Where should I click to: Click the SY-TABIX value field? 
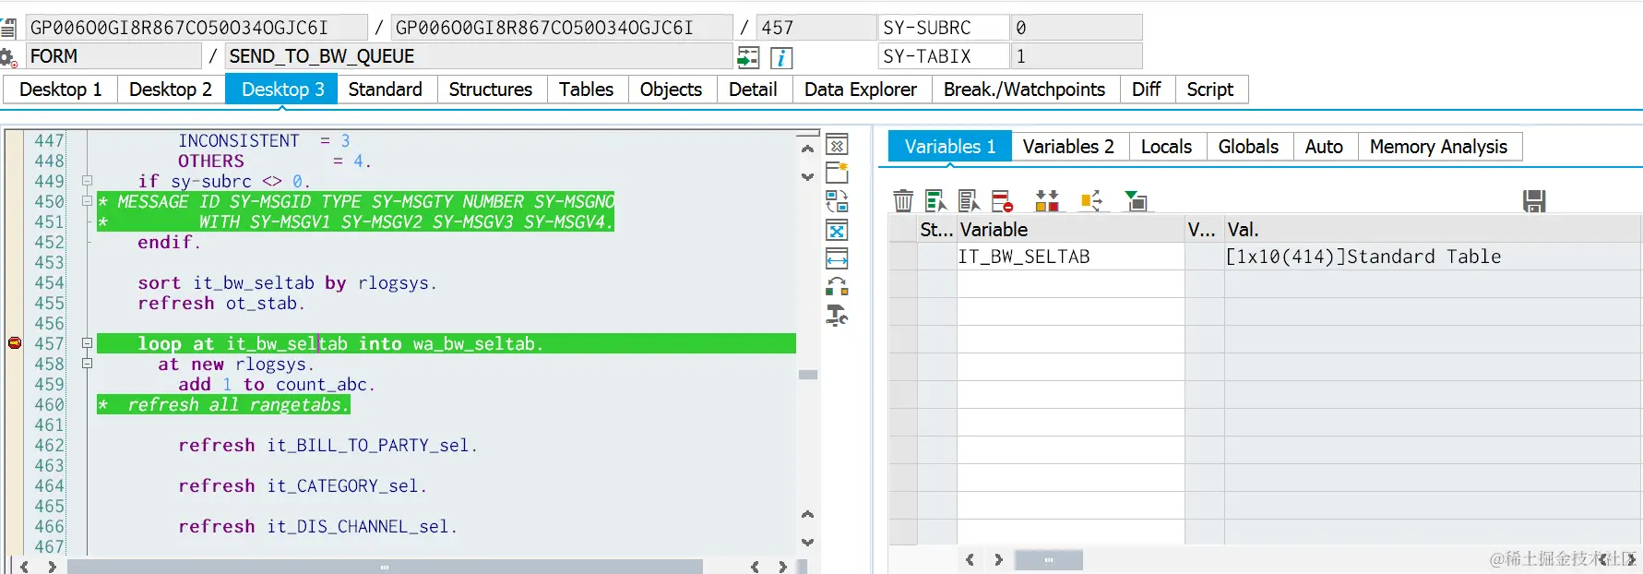point(1076,56)
